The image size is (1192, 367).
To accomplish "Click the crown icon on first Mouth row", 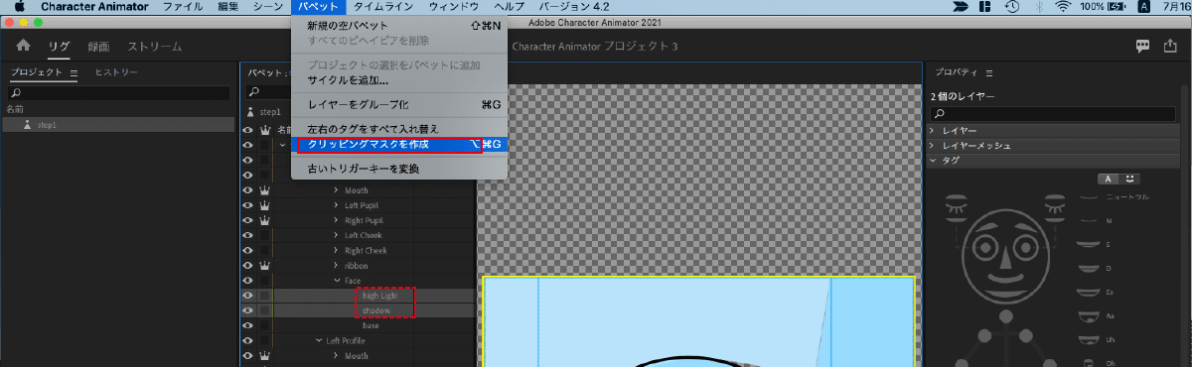I will pos(265,190).
